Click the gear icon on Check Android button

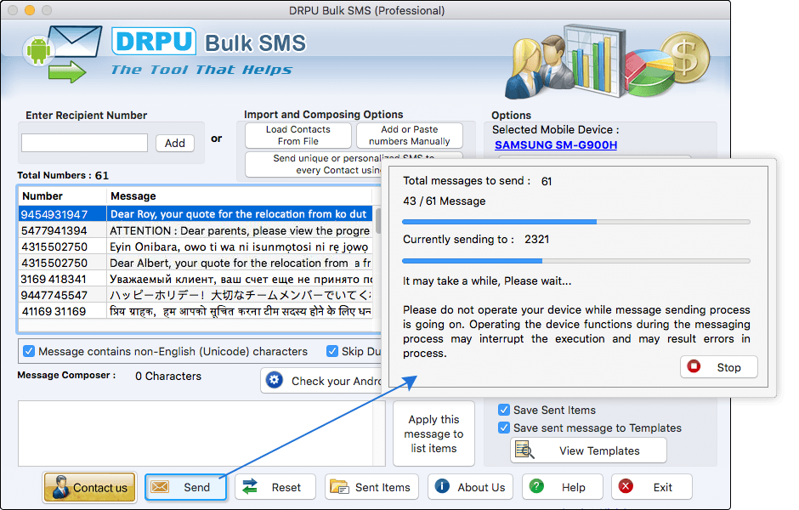275,380
